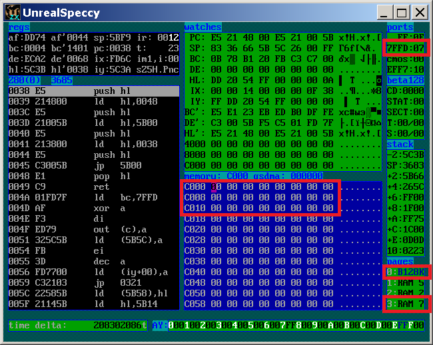433x345 pixels.
Task: Click the Z80(0) CPU label
Action: [24, 81]
